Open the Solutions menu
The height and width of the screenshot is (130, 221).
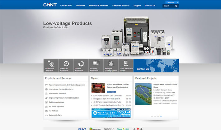(81, 6)
